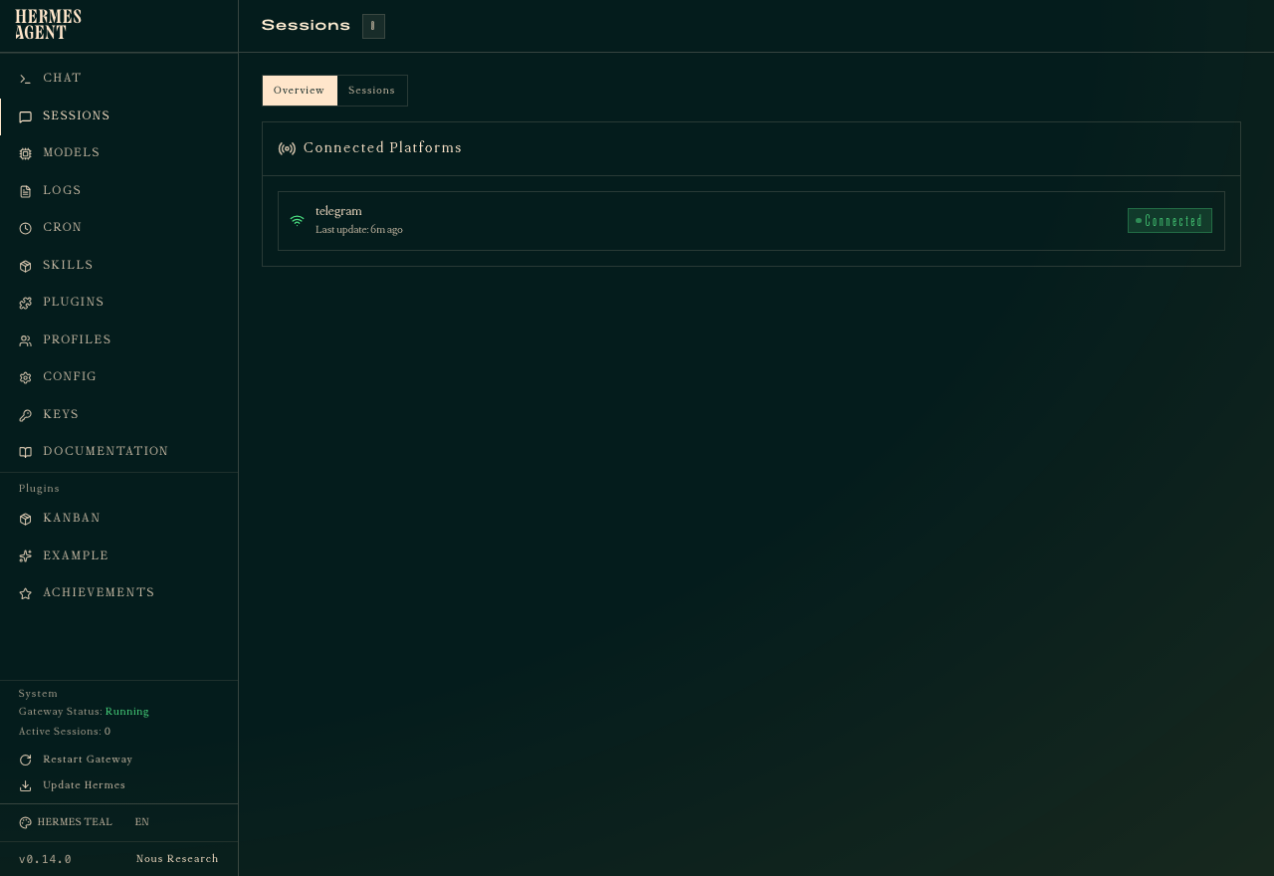Click the Nous Research link
Screen dimensions: 1274x876
[177, 859]
